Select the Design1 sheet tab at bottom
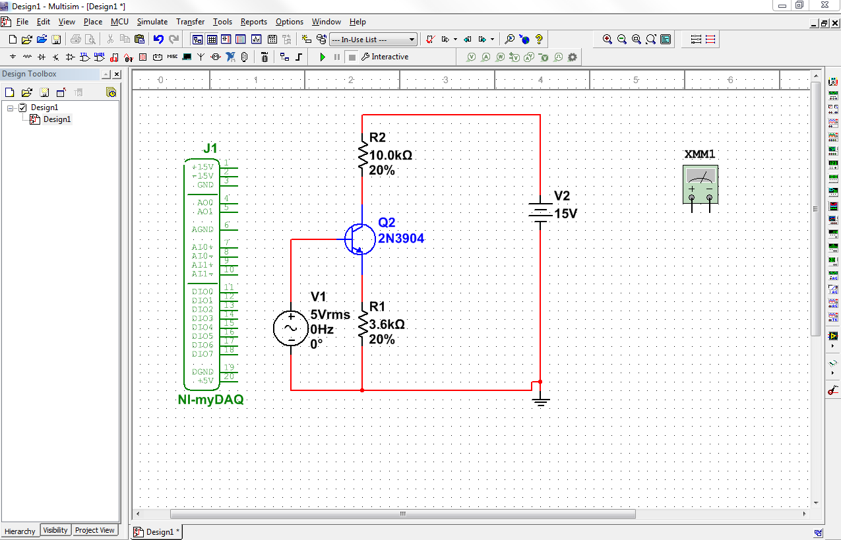Screen dimensions: 841x540 point(157,531)
